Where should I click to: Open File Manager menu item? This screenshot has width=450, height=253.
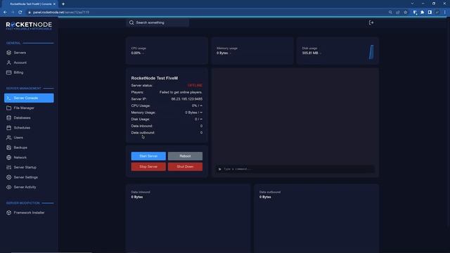(x=29, y=108)
